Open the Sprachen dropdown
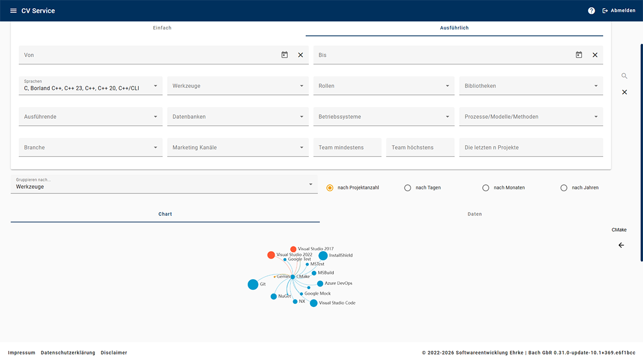Viewport: 643px width, 361px height. point(91,86)
